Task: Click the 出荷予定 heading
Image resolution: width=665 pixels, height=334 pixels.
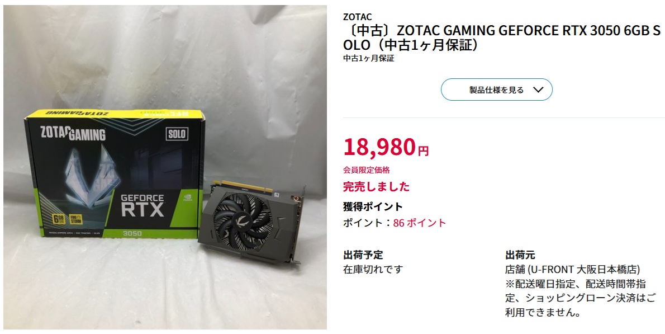Action: pyautogui.click(x=363, y=255)
